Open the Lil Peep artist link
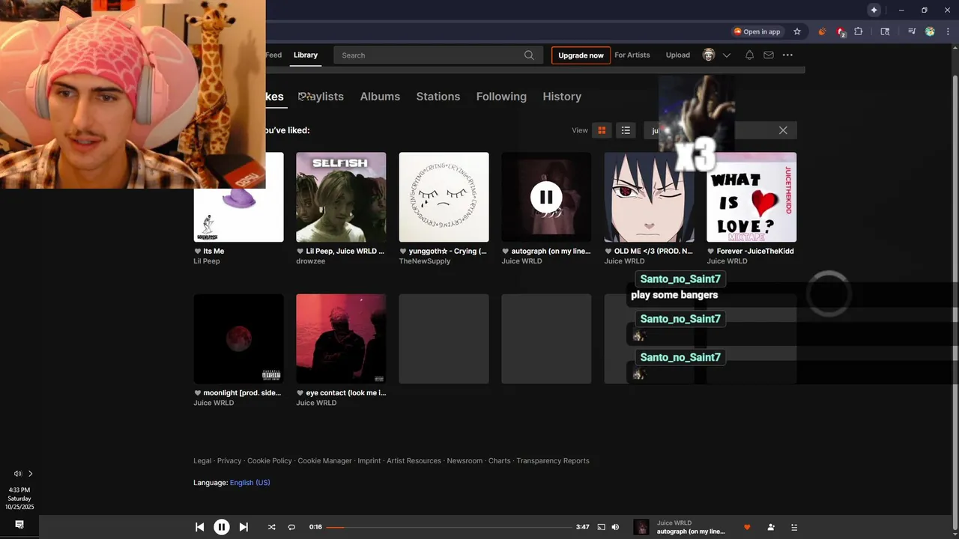 [206, 261]
